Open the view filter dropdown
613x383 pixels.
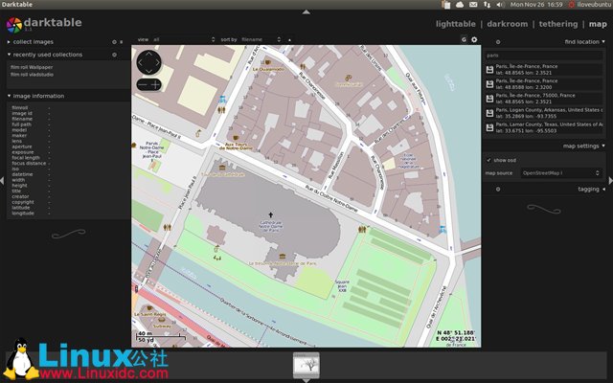point(184,39)
